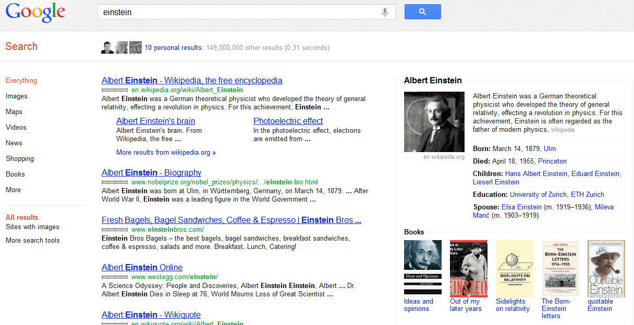Open the third personal results pixelated avatar

(x=136, y=47)
